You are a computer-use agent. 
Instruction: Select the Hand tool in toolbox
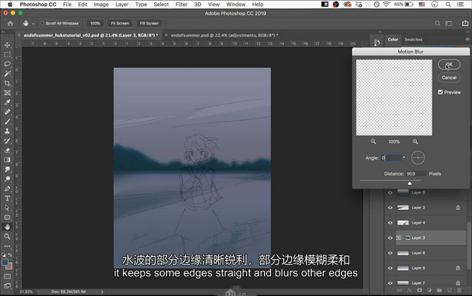[x=7, y=227]
